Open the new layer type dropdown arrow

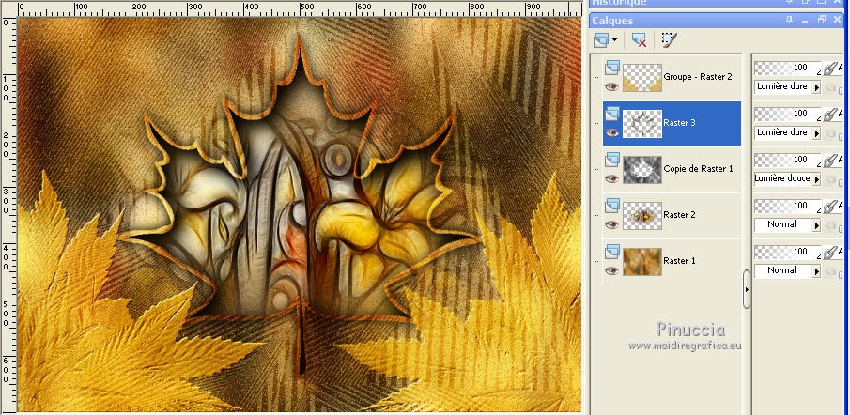[x=615, y=40]
